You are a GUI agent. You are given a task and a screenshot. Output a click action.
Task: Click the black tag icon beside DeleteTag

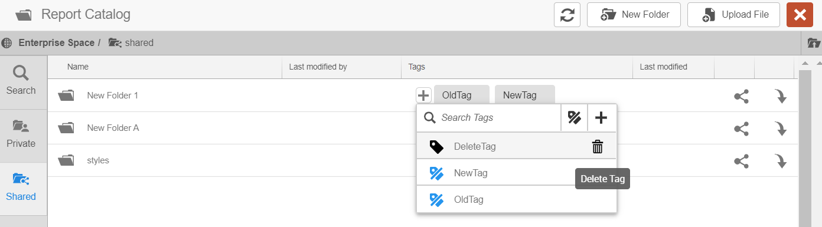coord(436,147)
